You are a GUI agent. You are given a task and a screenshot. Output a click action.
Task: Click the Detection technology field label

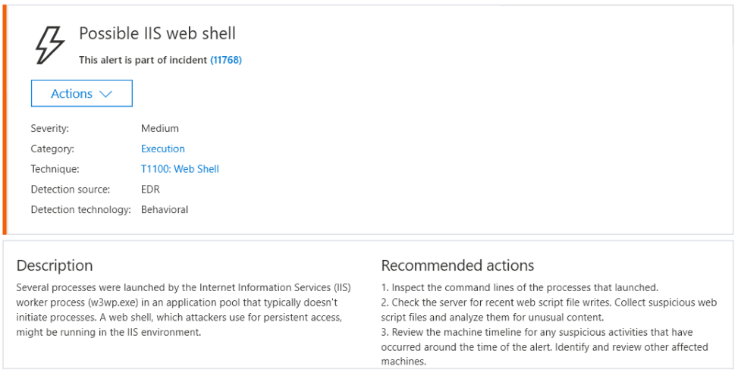pyautogui.click(x=81, y=209)
